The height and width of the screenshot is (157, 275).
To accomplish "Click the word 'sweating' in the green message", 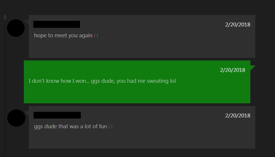I will (x=157, y=81).
